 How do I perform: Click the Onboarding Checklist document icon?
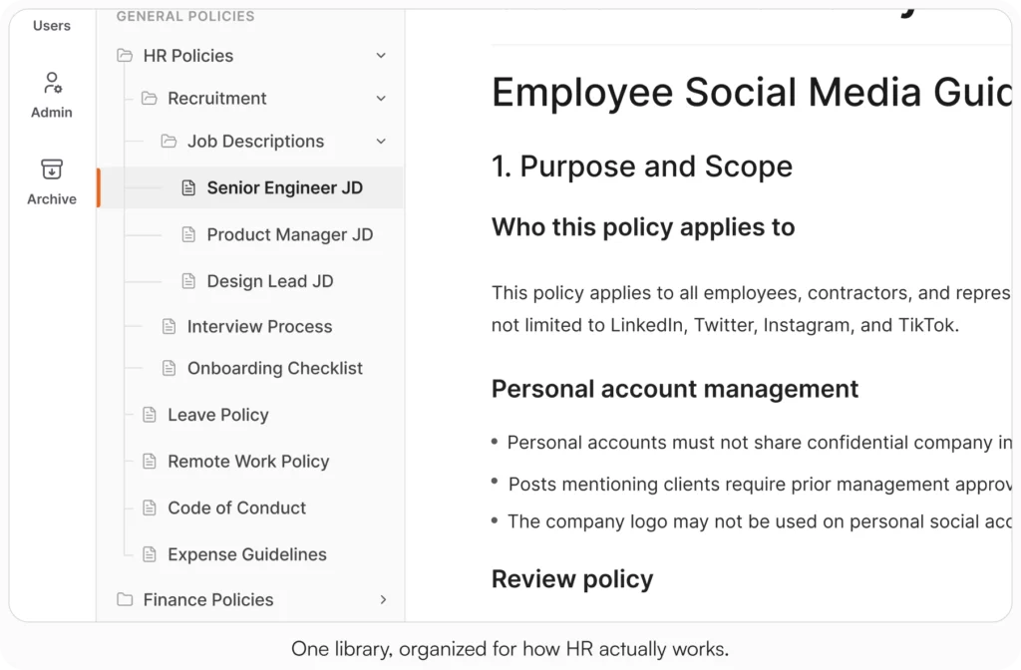(169, 369)
